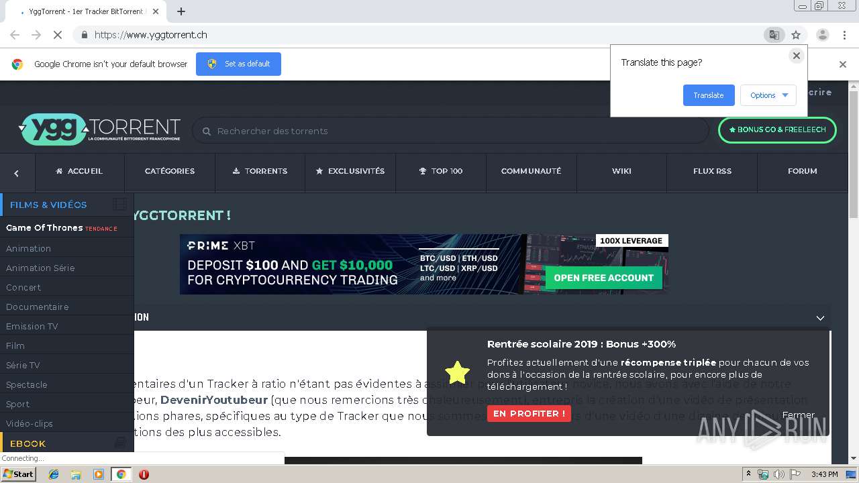Select Animation sidebar category
Image resolution: width=859 pixels, height=483 pixels.
point(29,248)
